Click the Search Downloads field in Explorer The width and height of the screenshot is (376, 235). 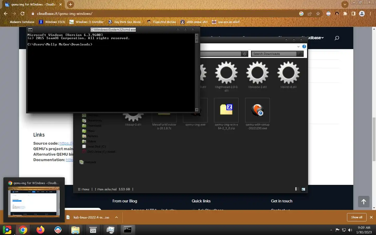(x=274, y=54)
